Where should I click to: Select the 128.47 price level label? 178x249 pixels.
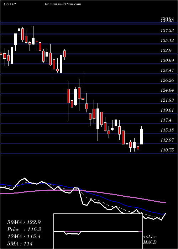coord(167,70)
